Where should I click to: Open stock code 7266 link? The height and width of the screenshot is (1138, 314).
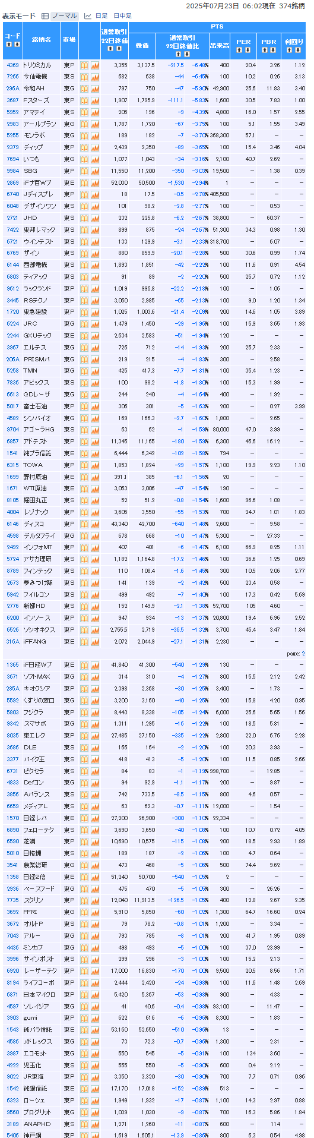tap(12, 77)
